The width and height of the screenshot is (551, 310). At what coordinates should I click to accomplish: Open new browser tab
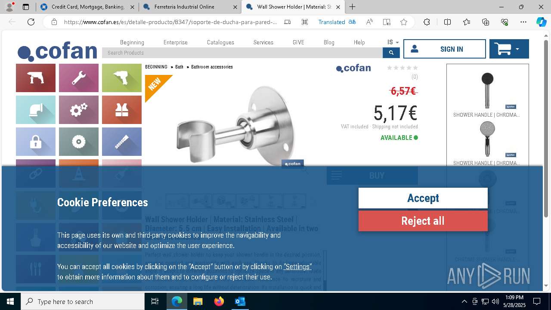352,6
